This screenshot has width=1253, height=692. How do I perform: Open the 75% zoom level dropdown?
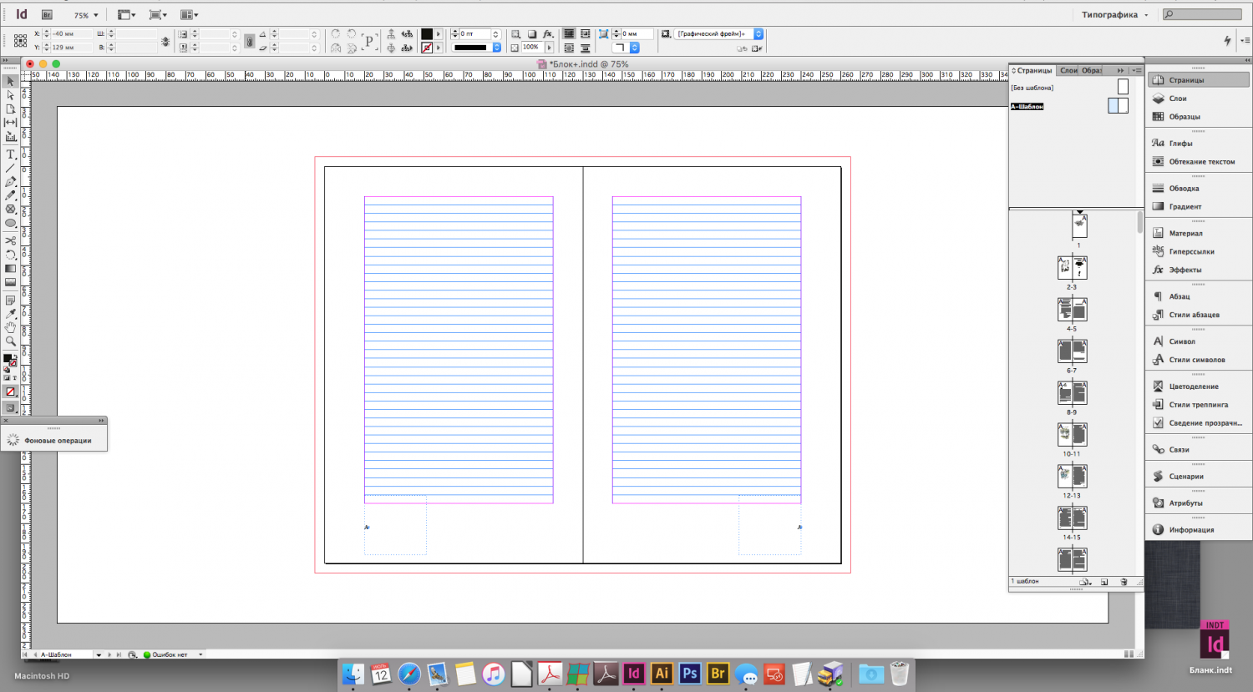pyautogui.click(x=86, y=15)
